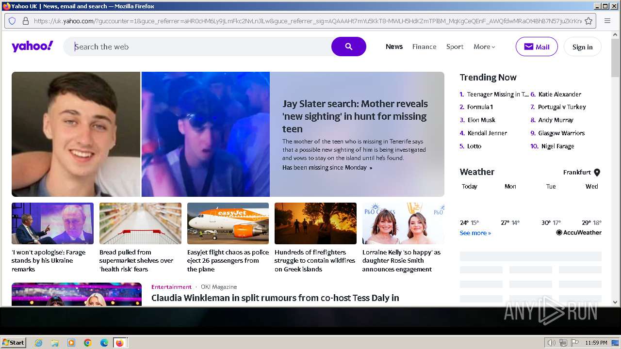Open the Finance section

(424, 47)
